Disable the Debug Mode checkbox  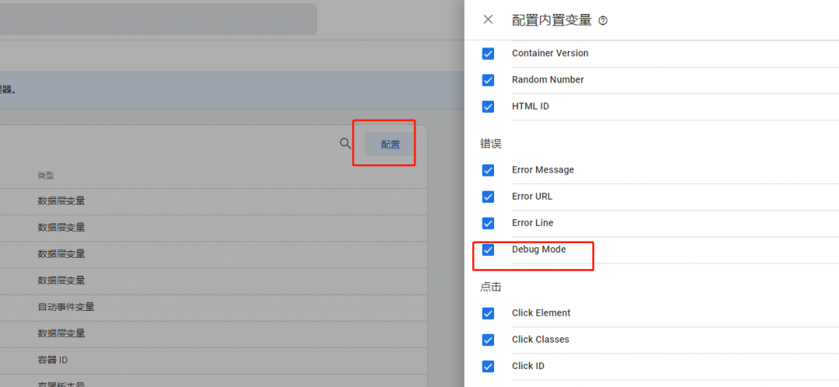(x=488, y=250)
